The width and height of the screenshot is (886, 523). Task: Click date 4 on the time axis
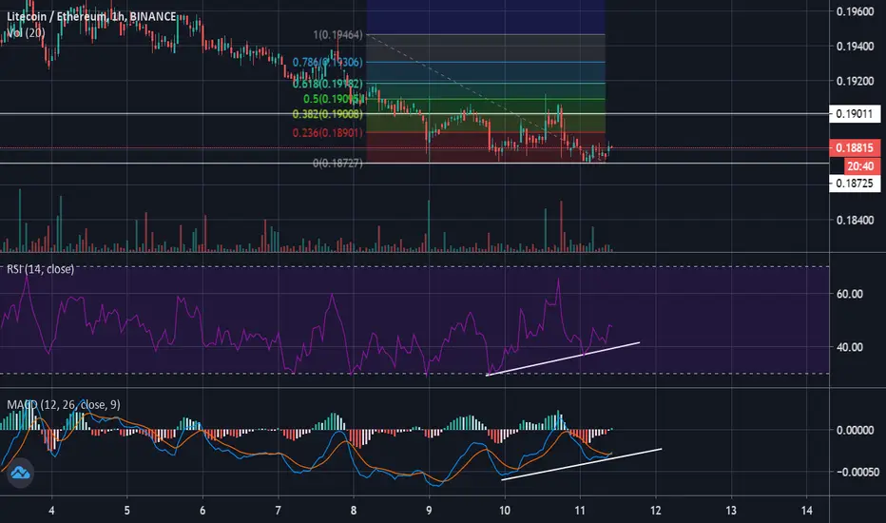(51, 511)
